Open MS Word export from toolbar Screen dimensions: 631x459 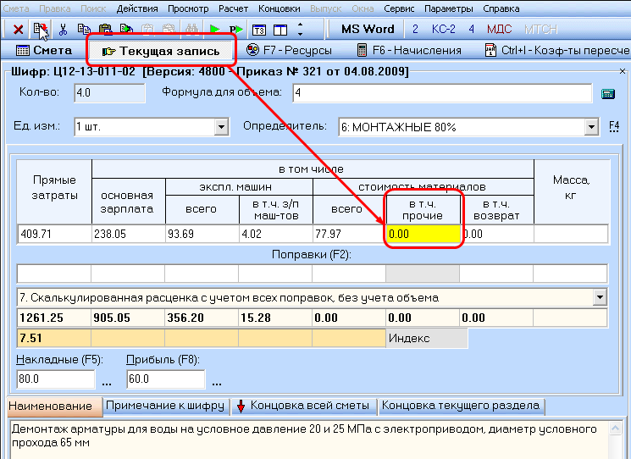click(368, 29)
